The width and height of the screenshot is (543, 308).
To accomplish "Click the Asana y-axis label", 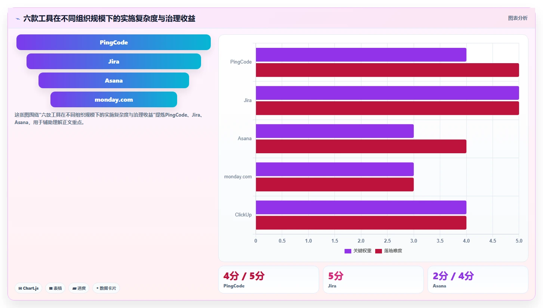I will pos(245,138).
